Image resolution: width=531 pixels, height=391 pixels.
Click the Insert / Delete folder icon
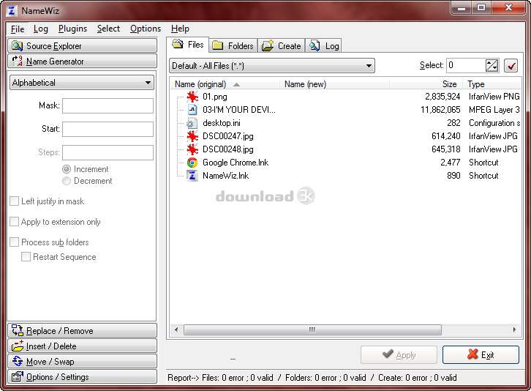(18, 346)
